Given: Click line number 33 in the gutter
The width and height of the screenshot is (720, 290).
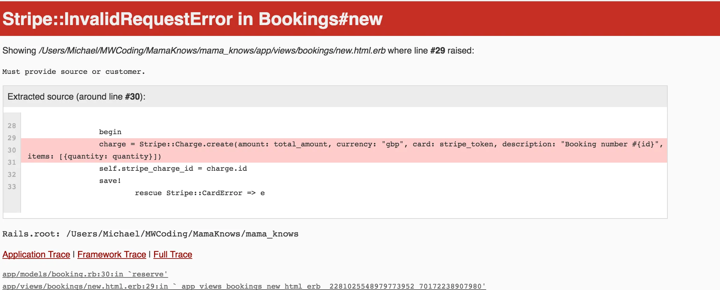Looking at the screenshot, I should (12, 187).
